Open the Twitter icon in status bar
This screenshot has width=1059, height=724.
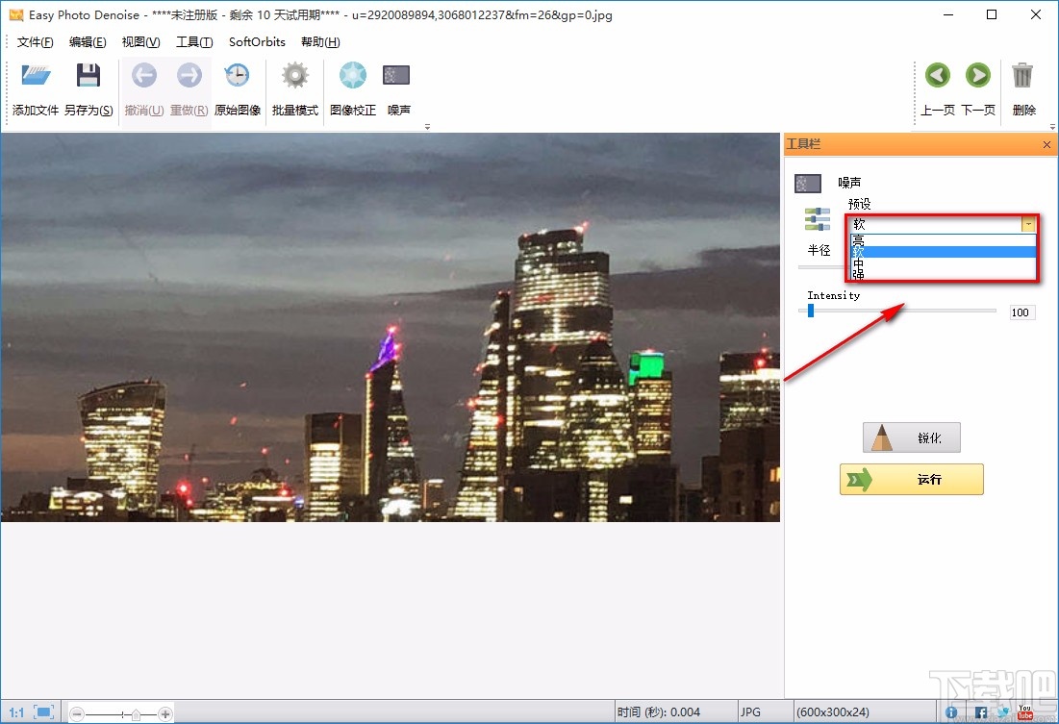1003,712
